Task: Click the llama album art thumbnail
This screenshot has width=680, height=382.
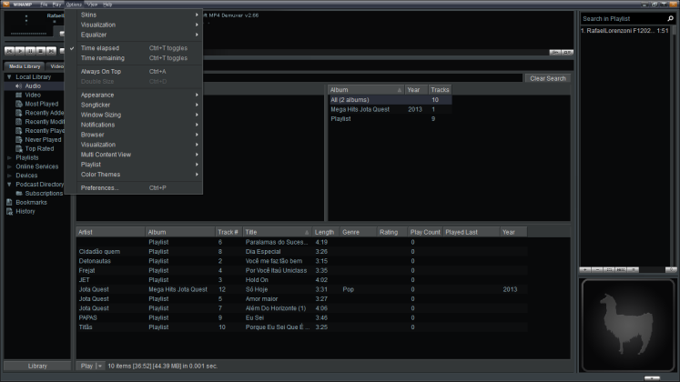Action: 627,326
